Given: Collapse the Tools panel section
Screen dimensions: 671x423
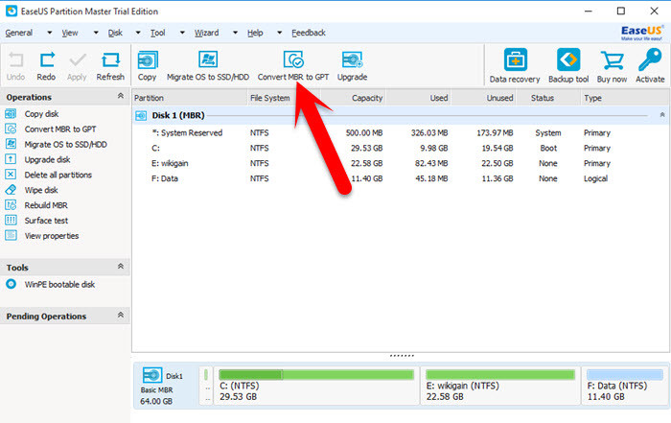Looking at the screenshot, I should pos(121,267).
